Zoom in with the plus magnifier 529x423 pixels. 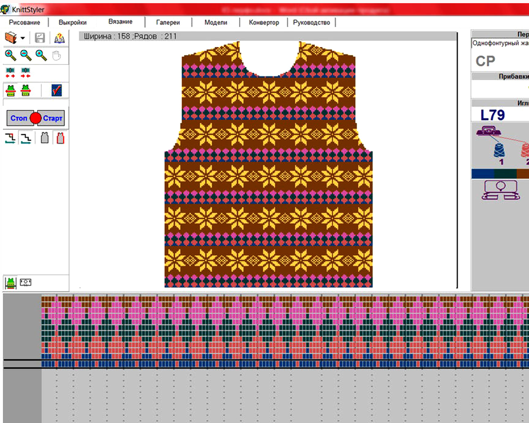10,55
